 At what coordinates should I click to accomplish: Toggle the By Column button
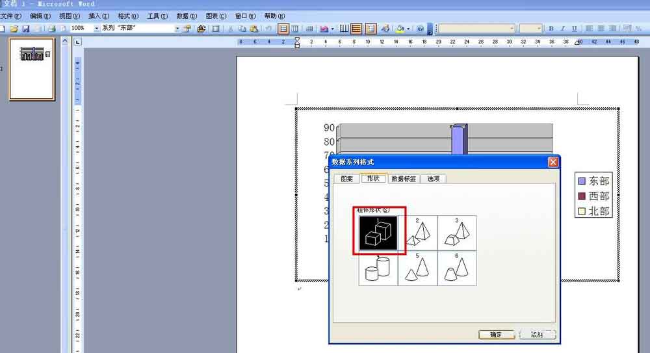point(294,29)
